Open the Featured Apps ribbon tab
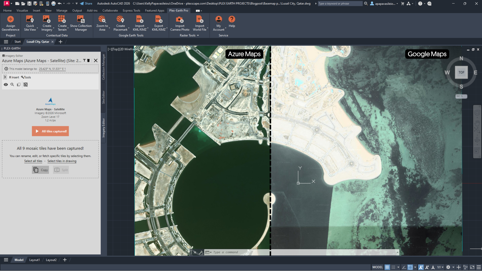Screen dimensions: 482x271 [x=155, y=11]
